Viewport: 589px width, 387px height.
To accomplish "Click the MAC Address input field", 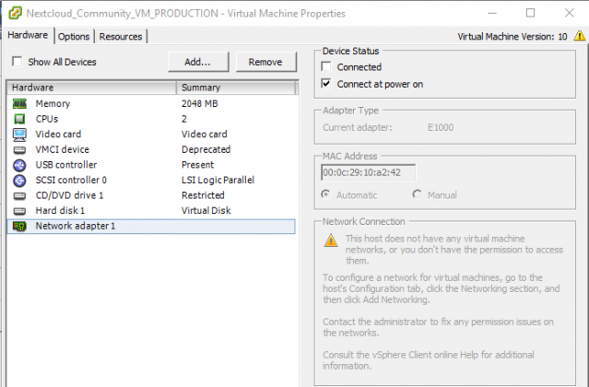I will (x=368, y=172).
